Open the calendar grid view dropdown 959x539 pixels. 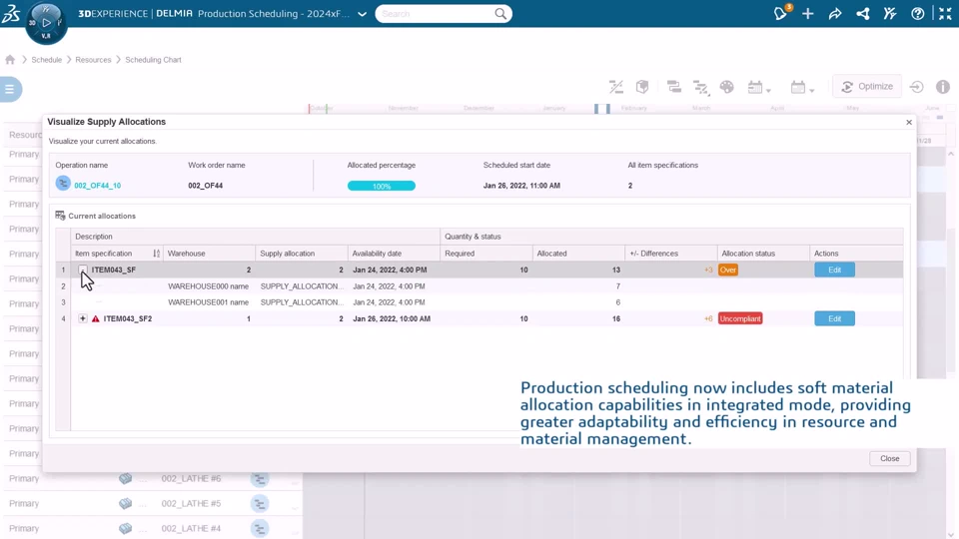[759, 88]
